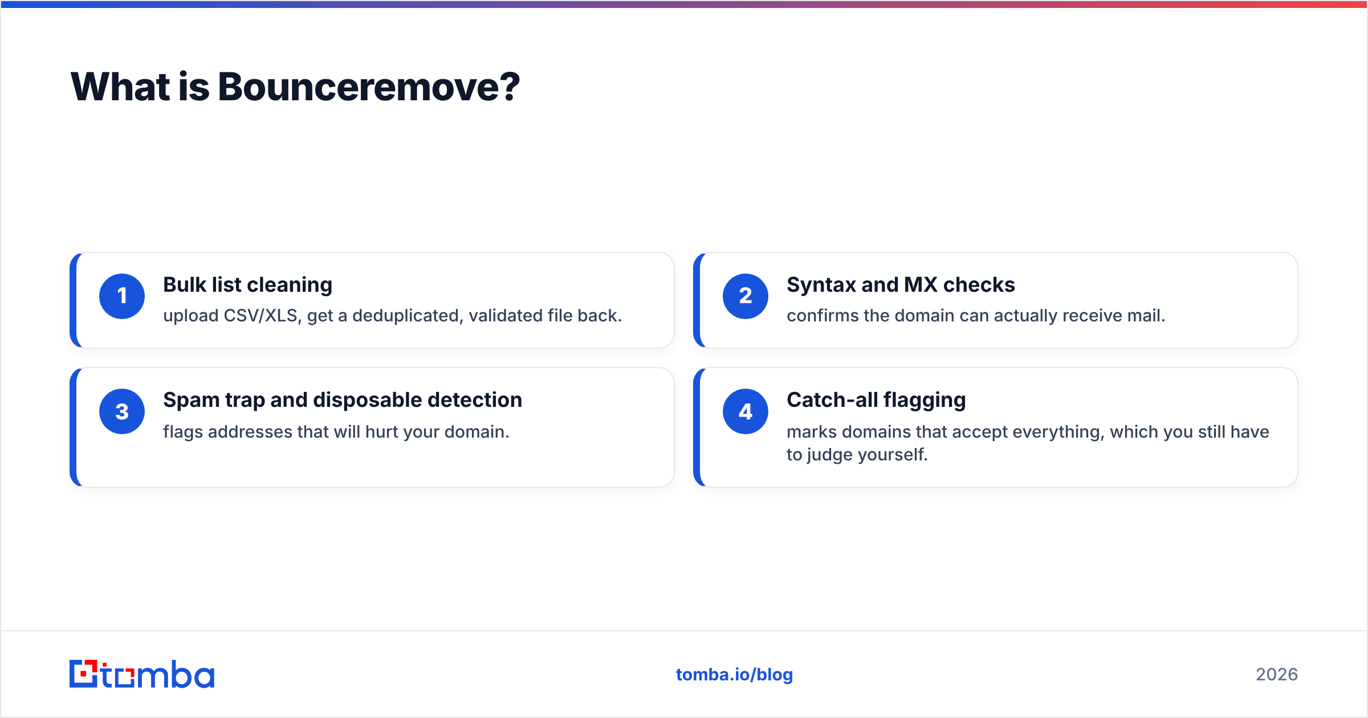Select the "Bulk list cleaning" heading
Image resolution: width=1368 pixels, height=718 pixels.
coord(247,285)
